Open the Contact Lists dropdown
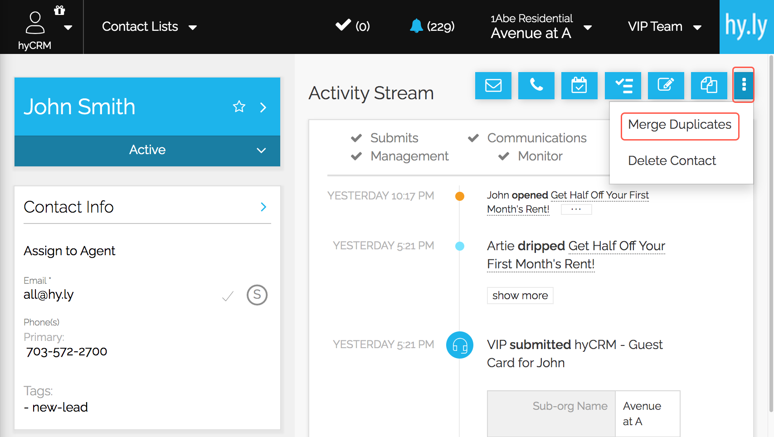The image size is (774, 437). pos(150,27)
